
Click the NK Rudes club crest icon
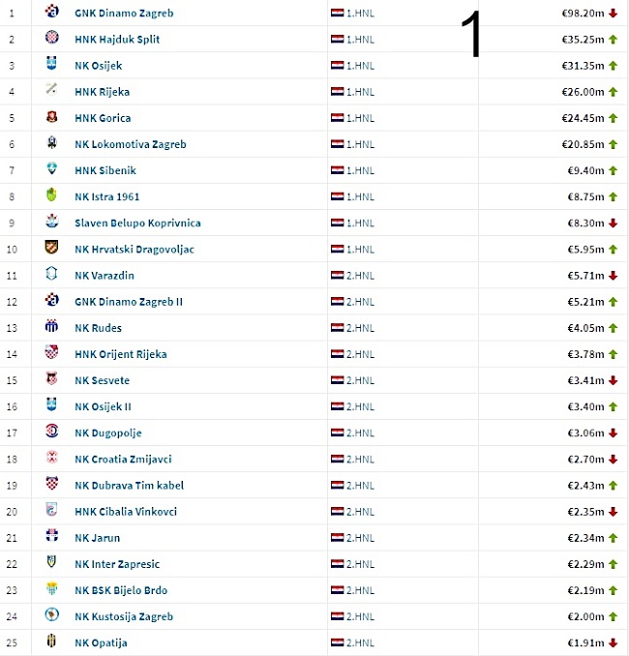(51, 327)
